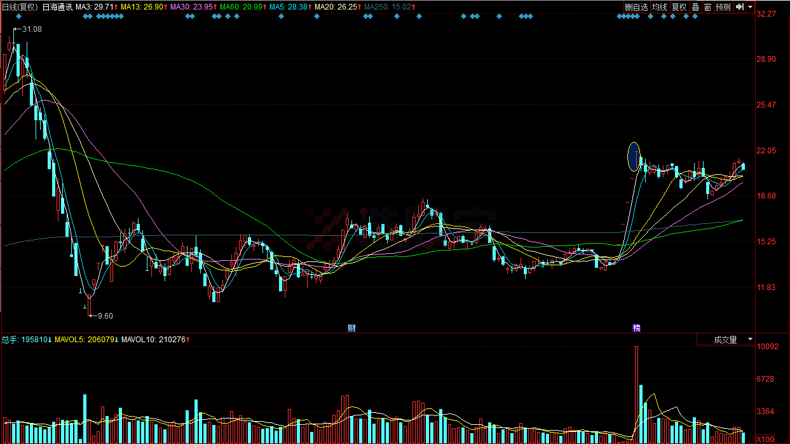This screenshot has height=444, width=790.
Task: Expand the 成交量 indicator dropdown
Action: click(x=750, y=340)
